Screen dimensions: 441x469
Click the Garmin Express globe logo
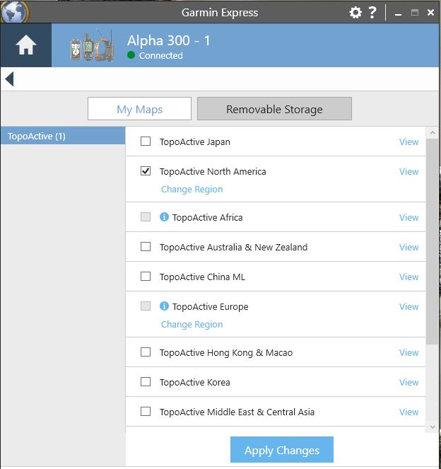pyautogui.click(x=14, y=12)
